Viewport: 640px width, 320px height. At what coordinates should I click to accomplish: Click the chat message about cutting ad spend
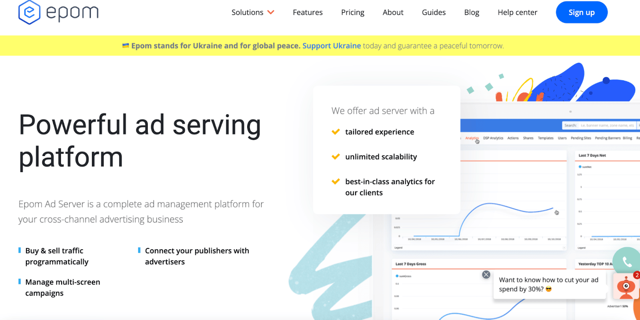549,284
